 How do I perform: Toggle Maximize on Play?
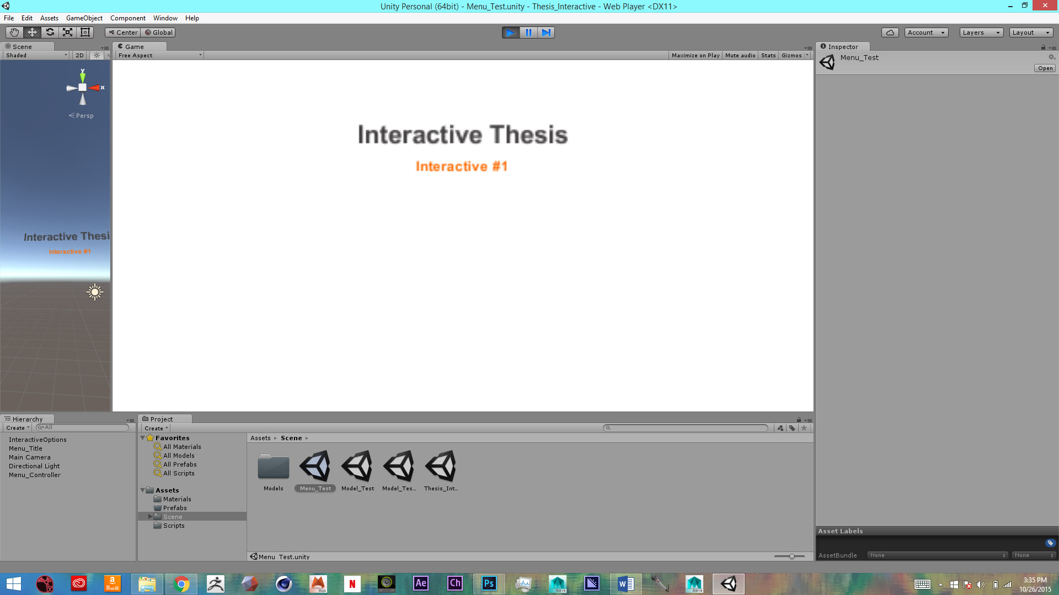pos(695,56)
